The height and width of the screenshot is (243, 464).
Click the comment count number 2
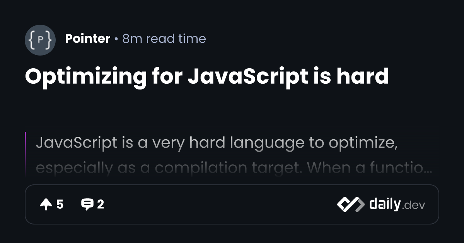coord(101,204)
